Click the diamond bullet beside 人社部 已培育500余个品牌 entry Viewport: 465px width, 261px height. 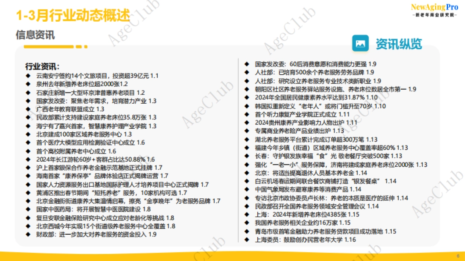click(x=246, y=72)
